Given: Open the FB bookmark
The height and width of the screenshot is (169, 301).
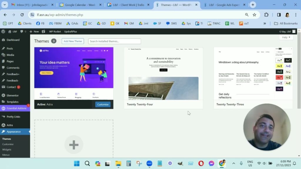Looking at the screenshot, I should (x=40, y=23).
